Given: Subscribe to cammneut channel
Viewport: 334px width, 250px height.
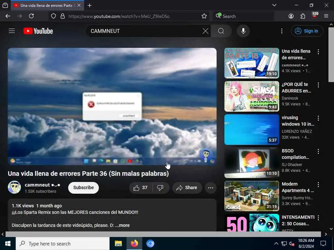Looking at the screenshot, I should click(x=83, y=188).
